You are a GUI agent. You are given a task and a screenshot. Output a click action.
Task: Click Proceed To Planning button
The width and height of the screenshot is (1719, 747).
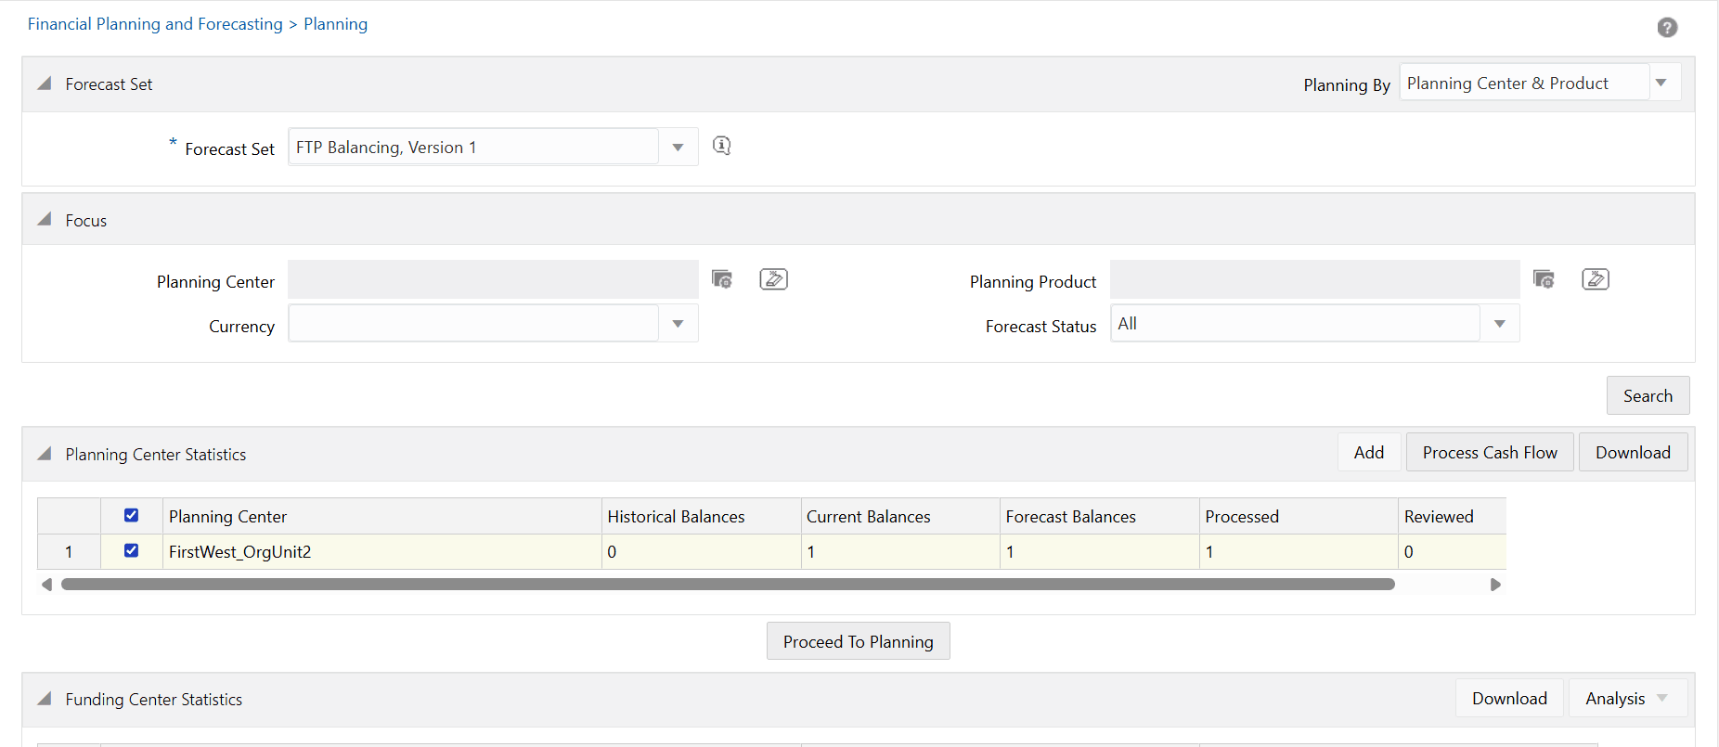coord(858,642)
